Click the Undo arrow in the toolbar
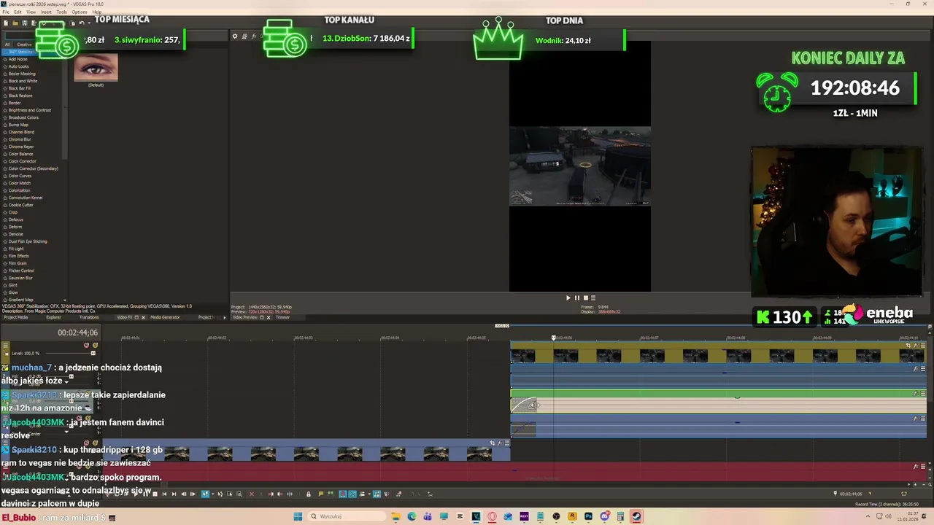Image resolution: width=934 pixels, height=525 pixels. pos(82,23)
